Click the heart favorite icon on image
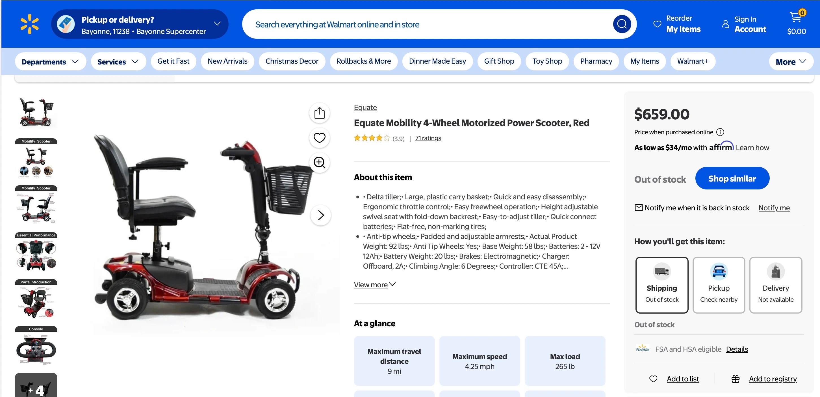This screenshot has height=397, width=820. click(319, 138)
